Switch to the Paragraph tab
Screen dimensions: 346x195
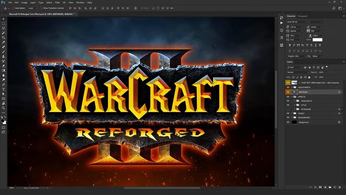[x=303, y=16]
